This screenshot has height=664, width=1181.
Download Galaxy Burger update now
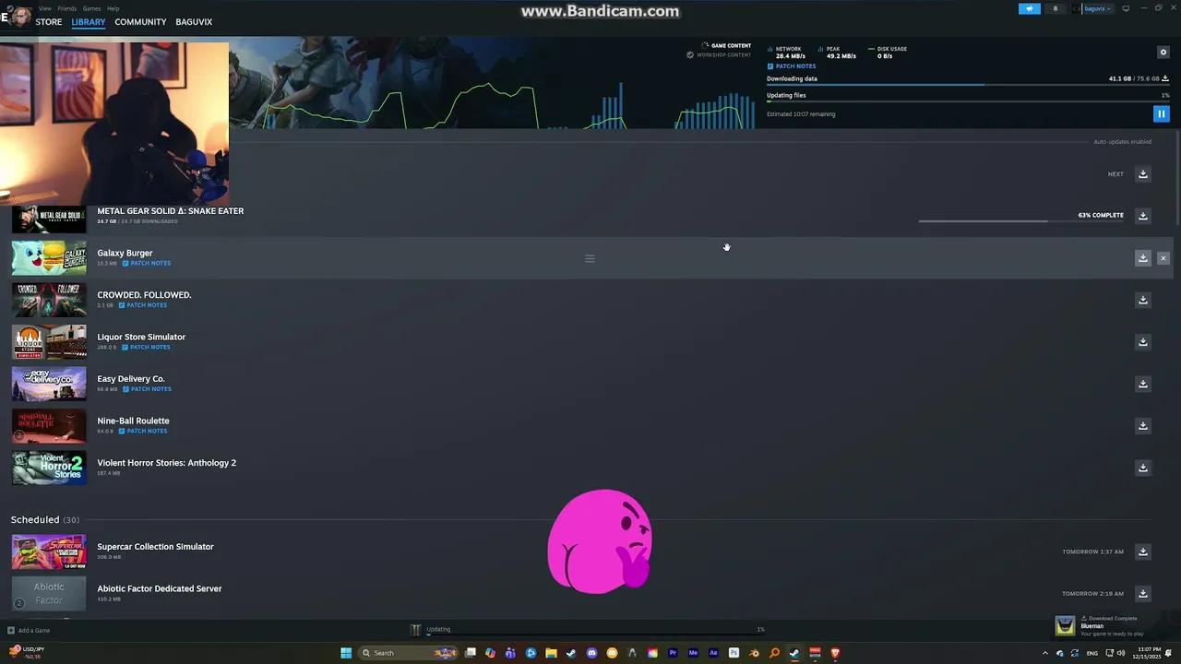[1142, 258]
